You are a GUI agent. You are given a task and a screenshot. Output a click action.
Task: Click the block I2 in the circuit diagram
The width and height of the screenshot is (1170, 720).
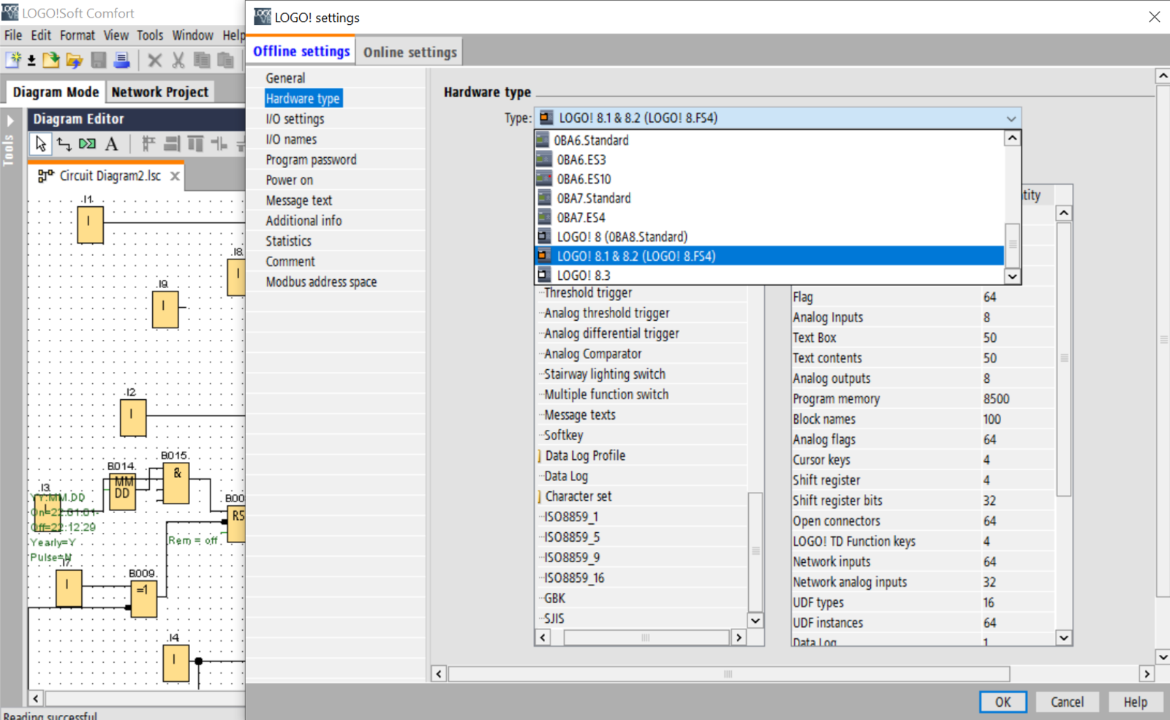tap(133, 418)
